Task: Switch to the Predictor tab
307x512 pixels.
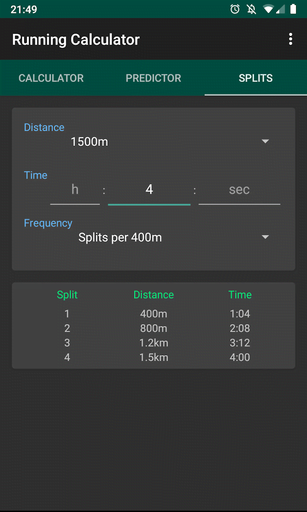Action: coord(153,78)
